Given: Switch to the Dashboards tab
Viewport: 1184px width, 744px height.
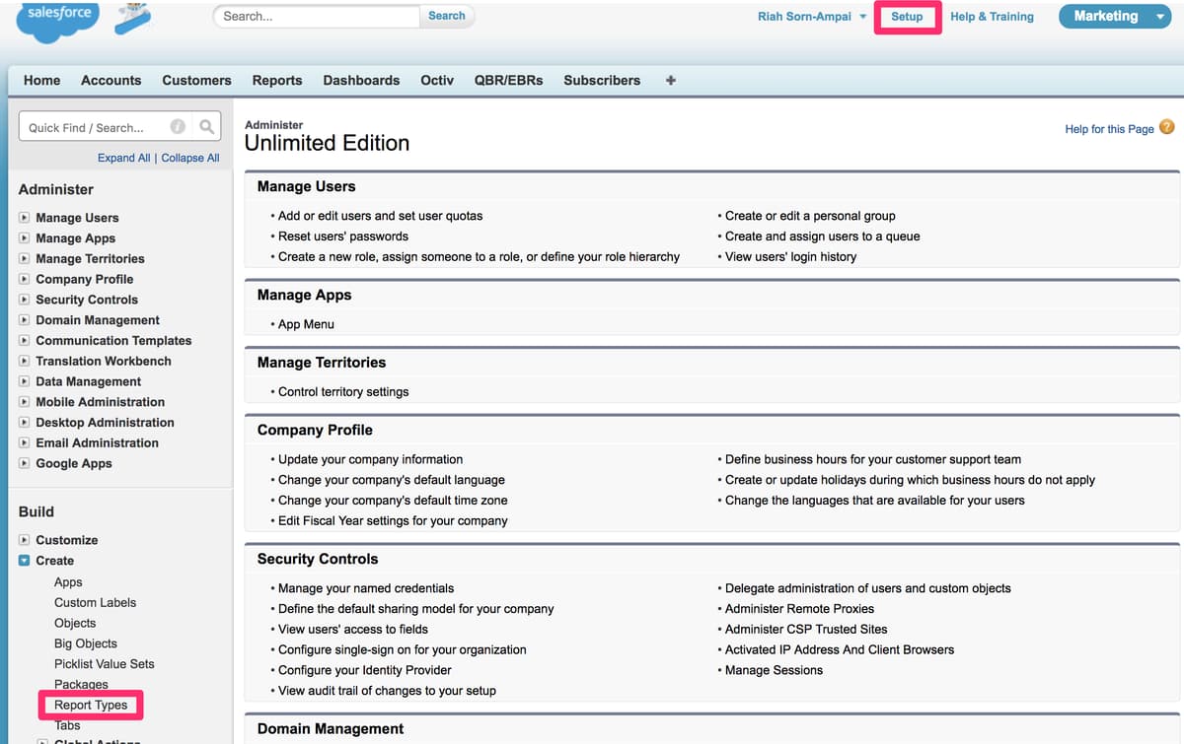Looking at the screenshot, I should (x=361, y=80).
